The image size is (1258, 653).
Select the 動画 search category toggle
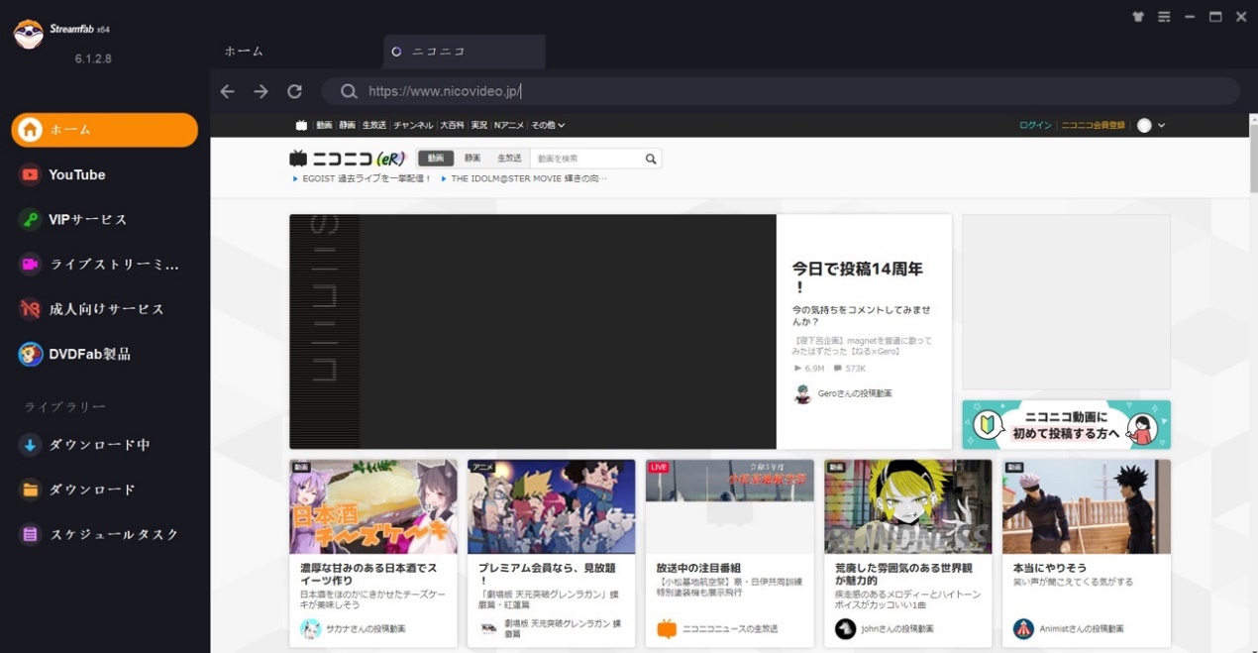pos(436,159)
